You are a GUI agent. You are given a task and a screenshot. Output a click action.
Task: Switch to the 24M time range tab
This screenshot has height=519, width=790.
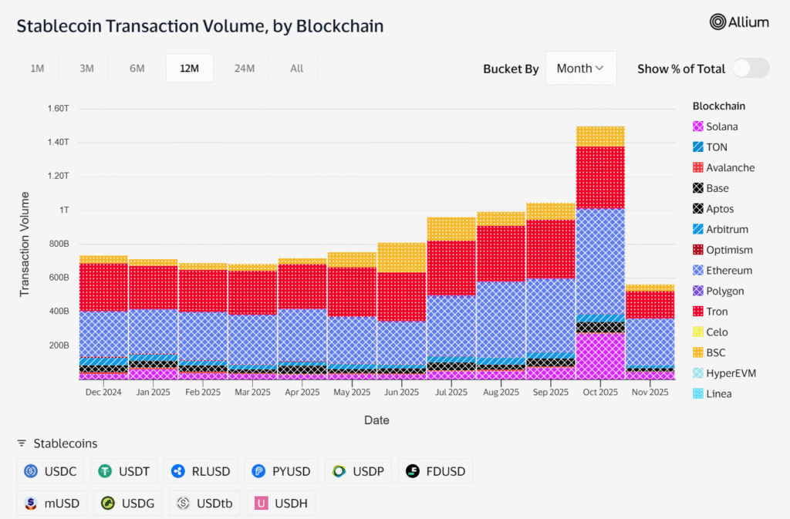(x=245, y=68)
